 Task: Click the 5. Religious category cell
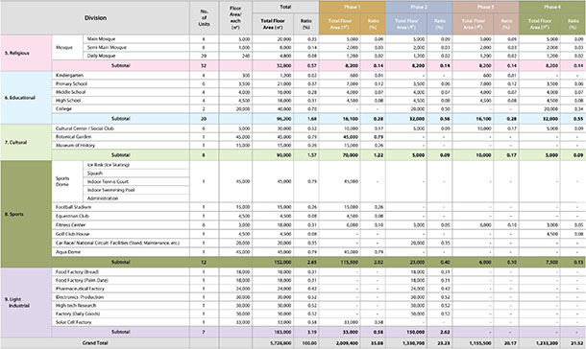[26, 53]
